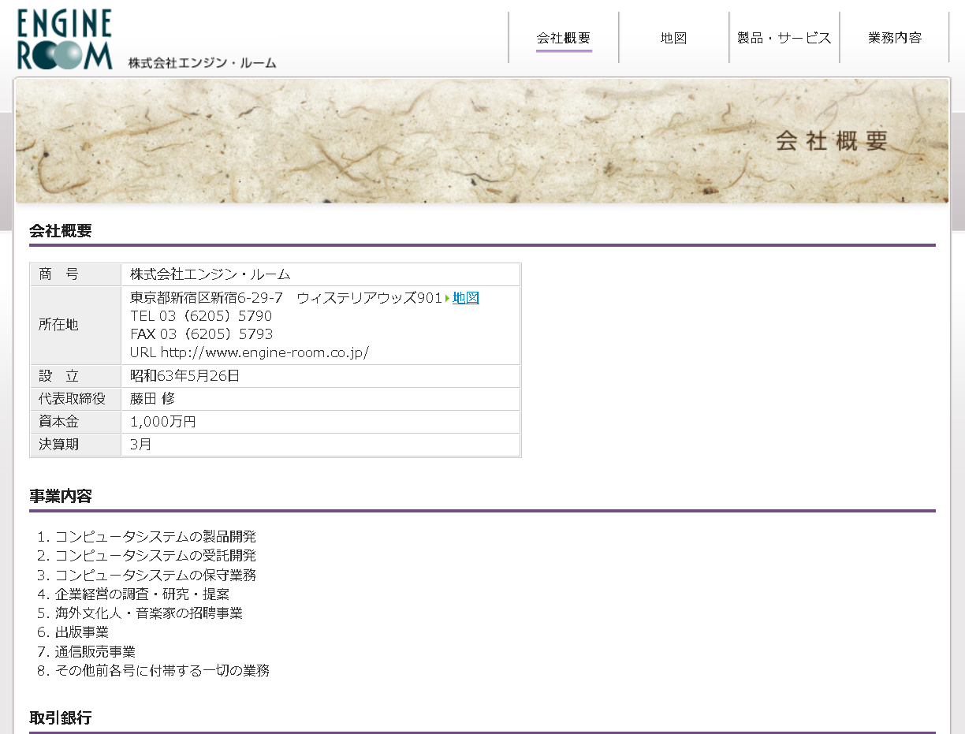Switch to the 地図 navigation tab
The width and height of the screenshot is (965, 734).
pos(674,37)
